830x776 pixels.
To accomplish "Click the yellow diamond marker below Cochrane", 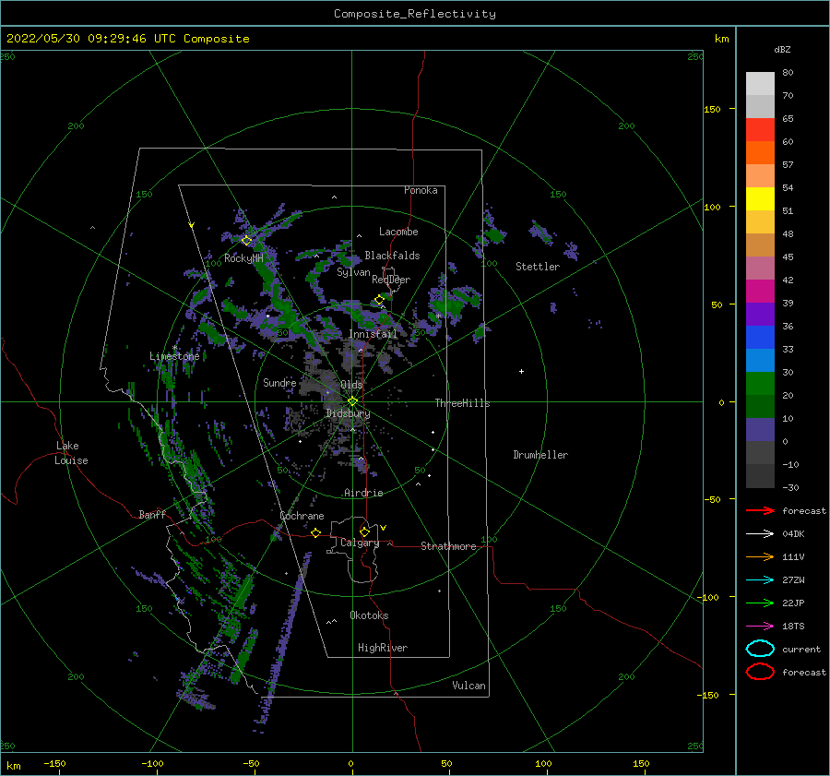I will 316,533.
